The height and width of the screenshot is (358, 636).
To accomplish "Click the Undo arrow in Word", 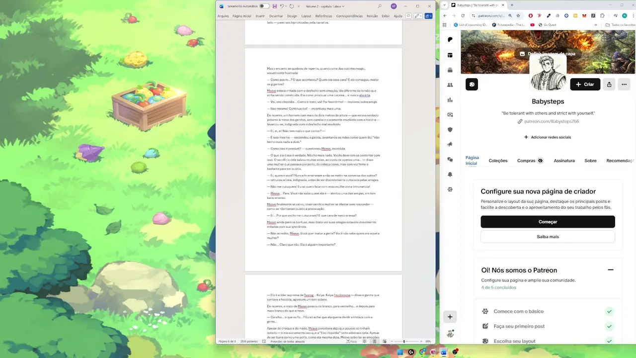I will pyautogui.click(x=282, y=6).
